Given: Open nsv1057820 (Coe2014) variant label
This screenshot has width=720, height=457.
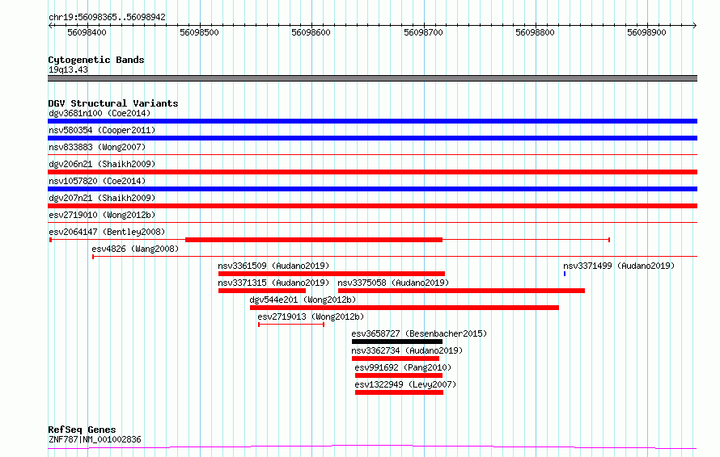Looking at the screenshot, I should (97, 181).
